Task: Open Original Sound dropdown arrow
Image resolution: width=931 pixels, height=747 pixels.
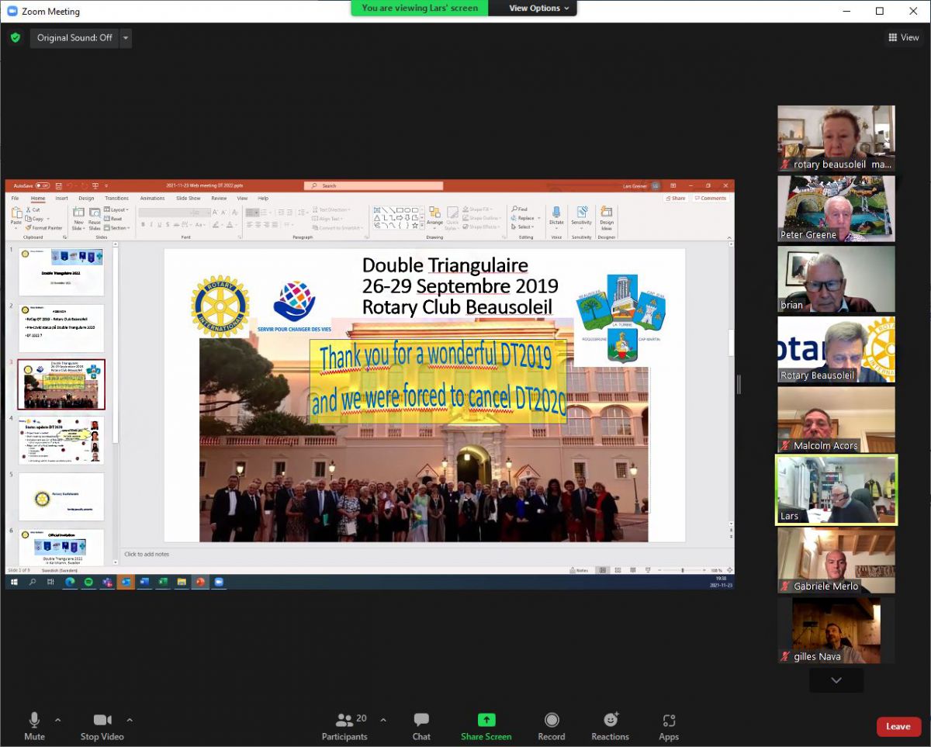Action: [126, 37]
